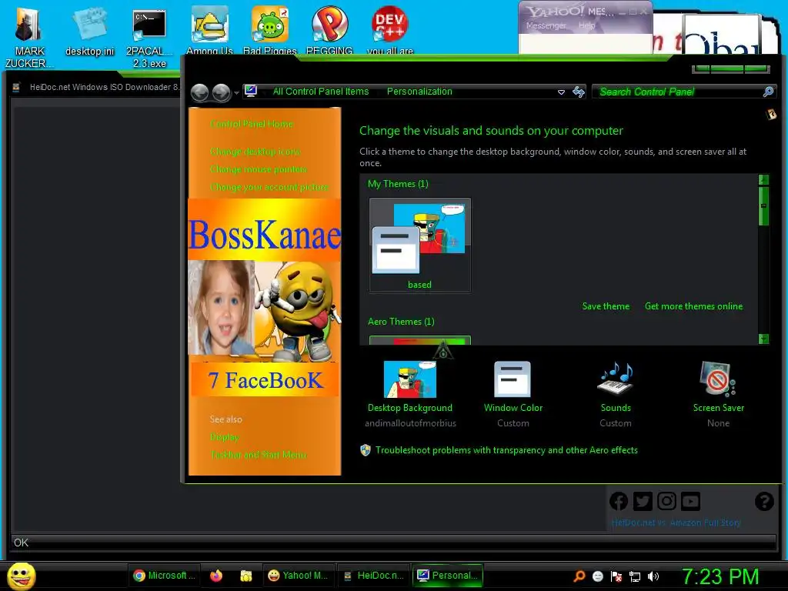Open Help menu in Yahoo Messenger window
This screenshot has height=591, width=788.
click(586, 25)
